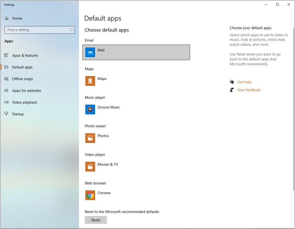Change default video player Movies & TV
The image size is (295, 229).
(x=136, y=166)
